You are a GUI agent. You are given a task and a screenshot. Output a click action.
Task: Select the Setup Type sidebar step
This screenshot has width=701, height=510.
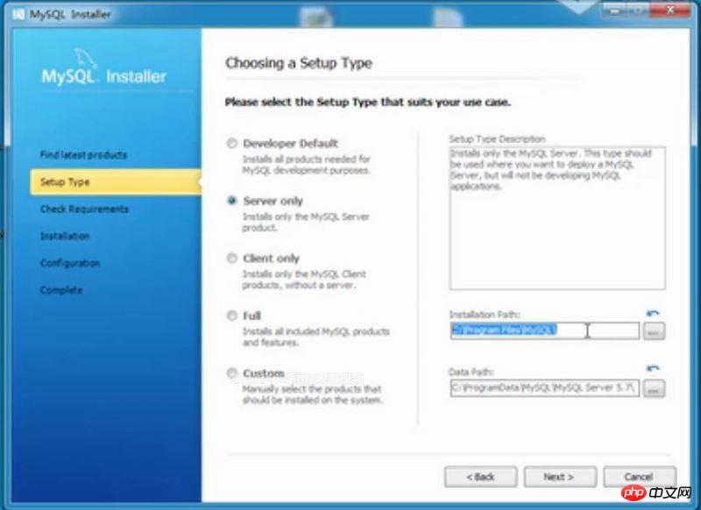point(116,182)
